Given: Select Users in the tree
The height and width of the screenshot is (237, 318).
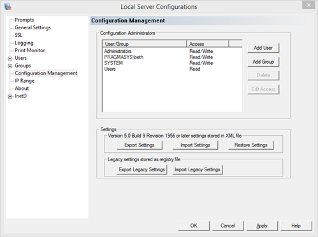Looking at the screenshot, I should [x=20, y=58].
